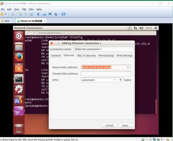Click the send Ctrl+Alt+Del toolbar icon
Screen dimensions: 173x141
pos(13,14)
